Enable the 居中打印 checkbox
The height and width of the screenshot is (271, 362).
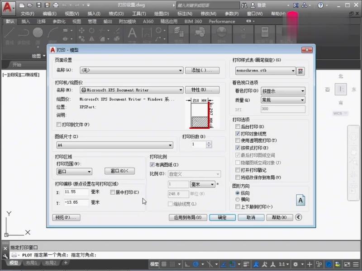pyautogui.click(x=112, y=192)
